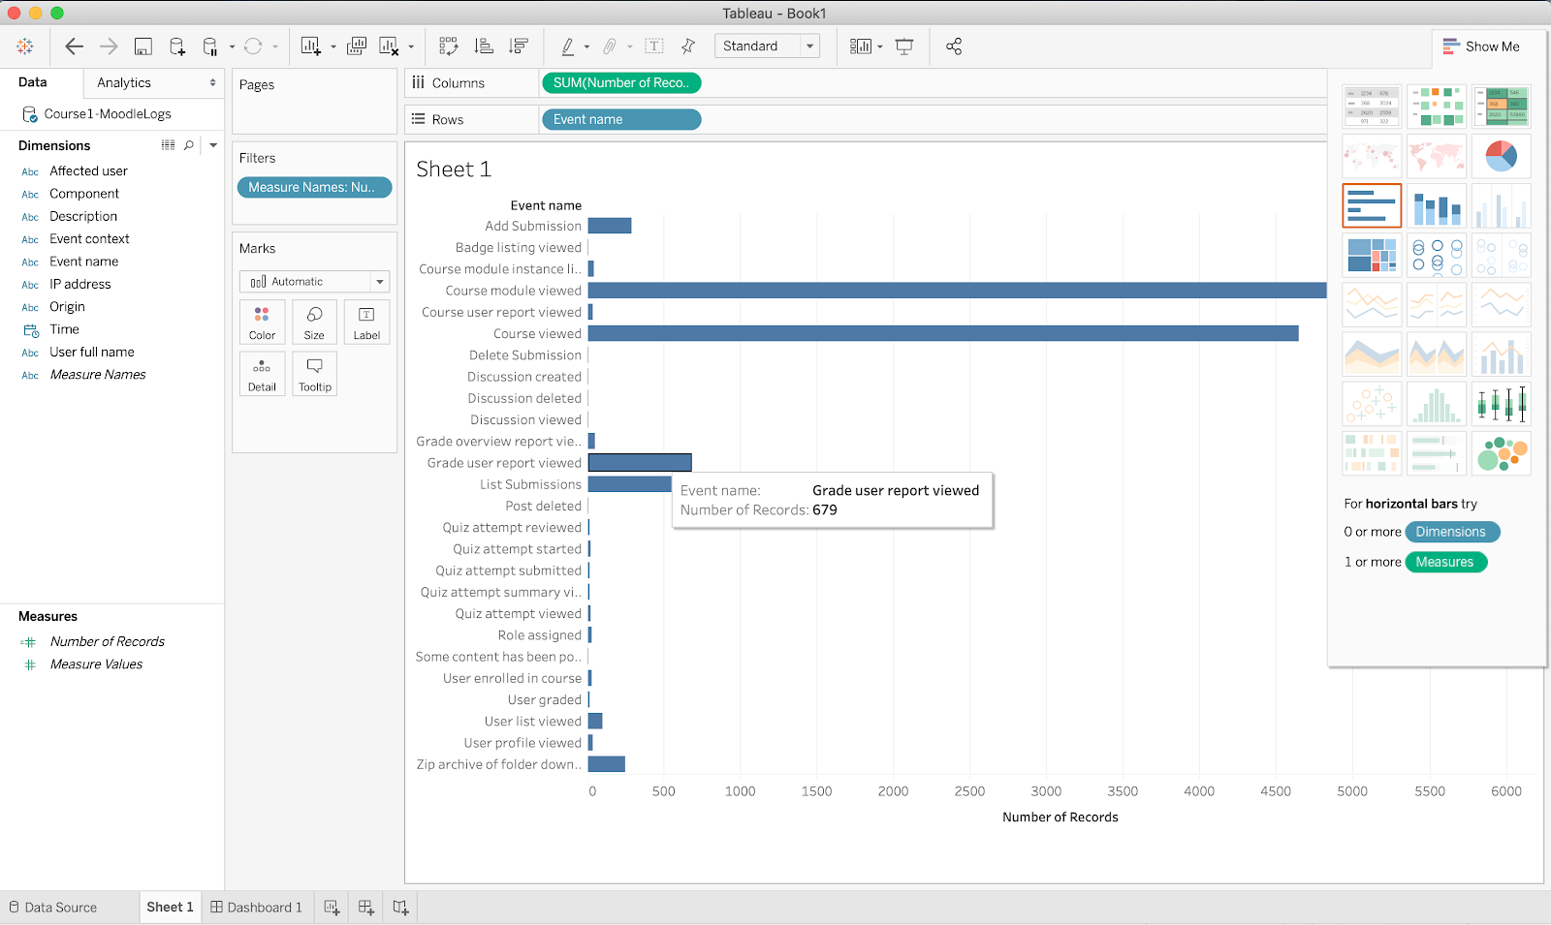Click the New Worksheet toolbar icon
Screen dimensions: 1551x925
click(311, 46)
